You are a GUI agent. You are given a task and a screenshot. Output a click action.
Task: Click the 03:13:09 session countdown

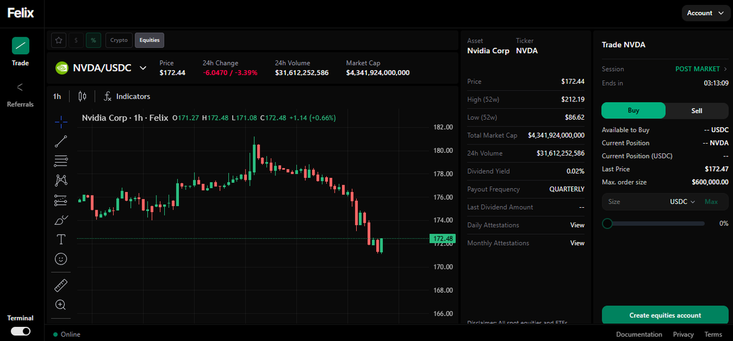[x=716, y=83]
